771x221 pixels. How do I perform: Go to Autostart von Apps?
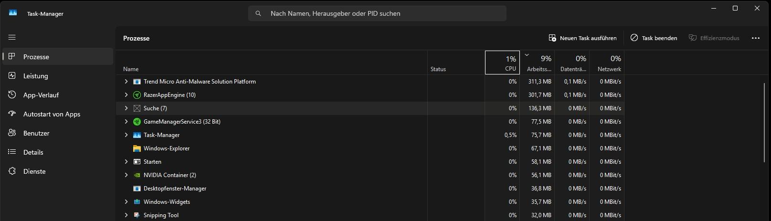[52, 114]
